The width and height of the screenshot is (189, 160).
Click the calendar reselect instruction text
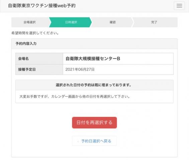(75, 97)
